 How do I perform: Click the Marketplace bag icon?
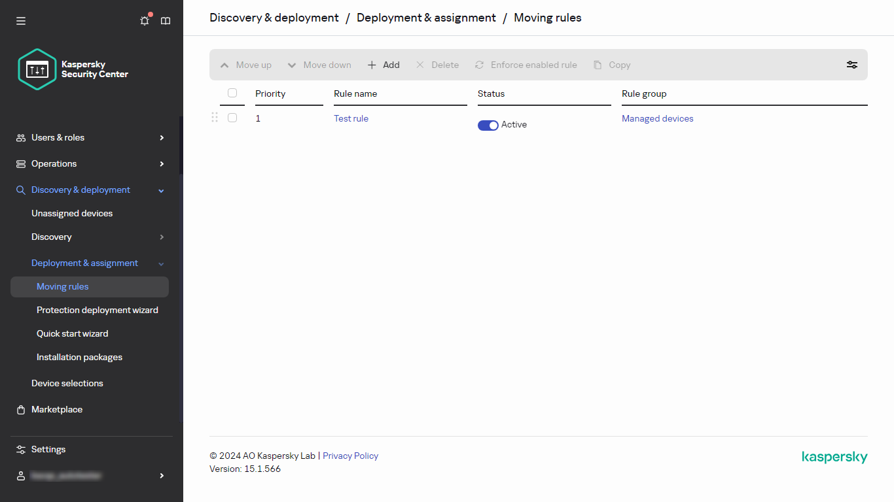point(20,409)
